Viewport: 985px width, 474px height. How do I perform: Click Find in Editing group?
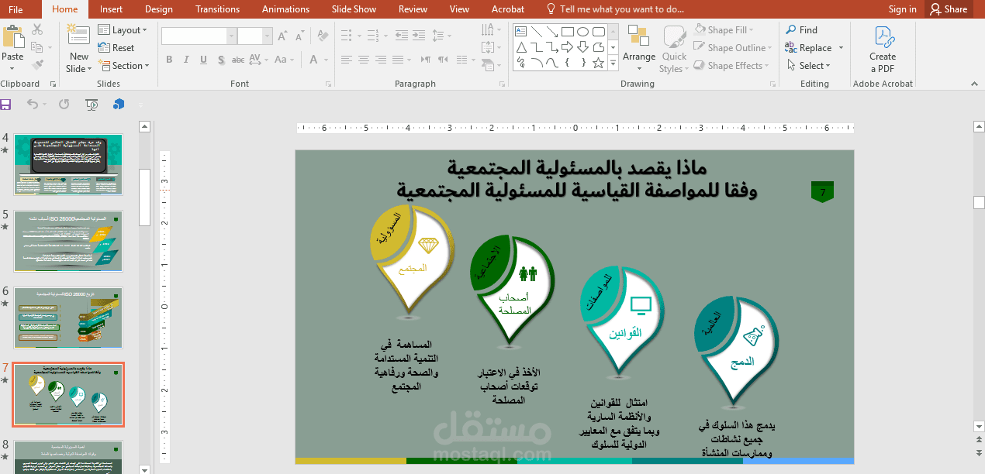[802, 29]
